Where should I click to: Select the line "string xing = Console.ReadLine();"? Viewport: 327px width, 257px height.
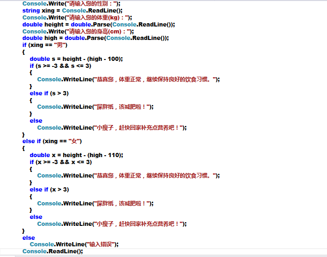tap(72, 10)
